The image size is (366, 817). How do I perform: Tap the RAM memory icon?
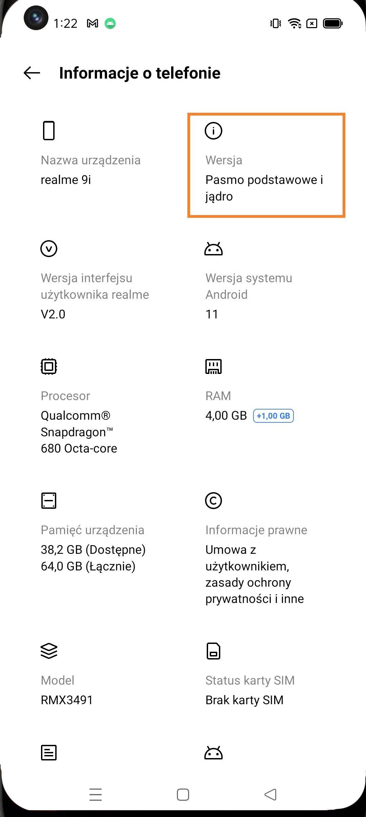[x=213, y=366]
